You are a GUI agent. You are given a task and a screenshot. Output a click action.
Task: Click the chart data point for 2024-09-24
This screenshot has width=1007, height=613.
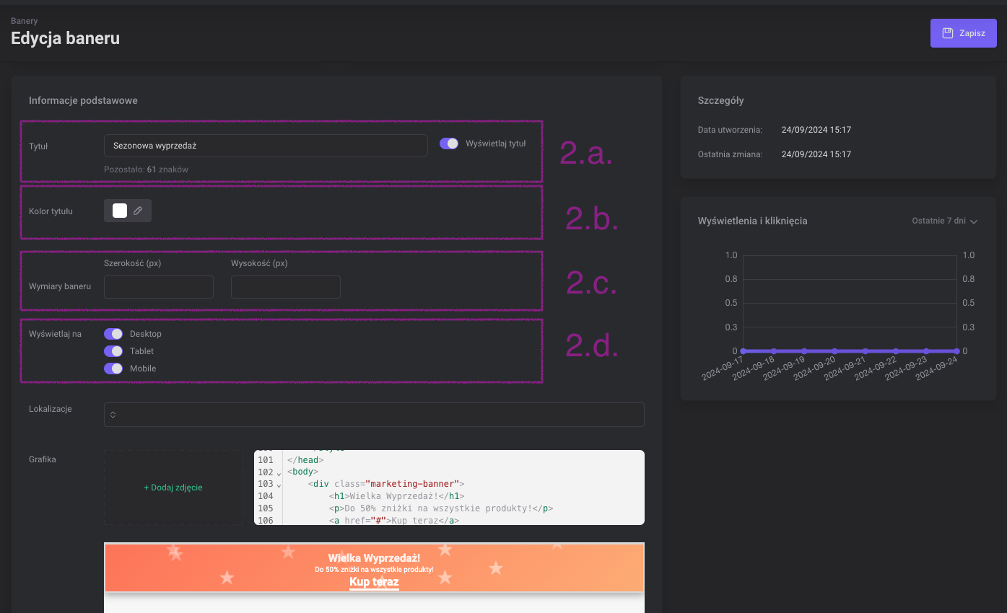(x=956, y=351)
